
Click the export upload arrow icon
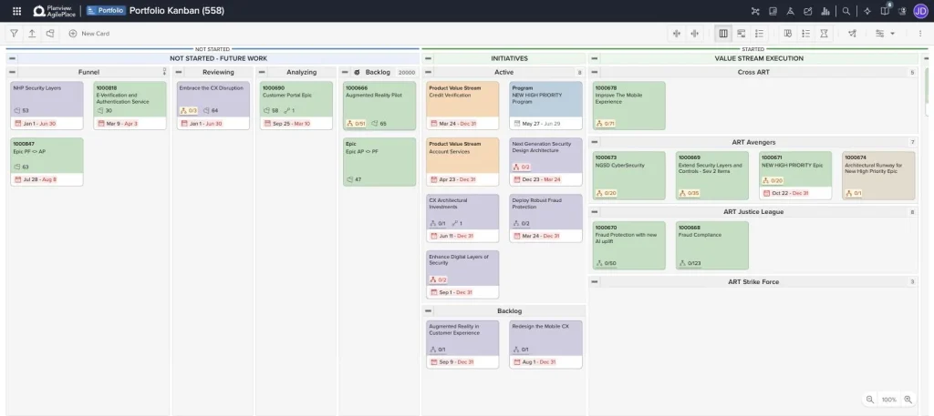tap(32, 34)
